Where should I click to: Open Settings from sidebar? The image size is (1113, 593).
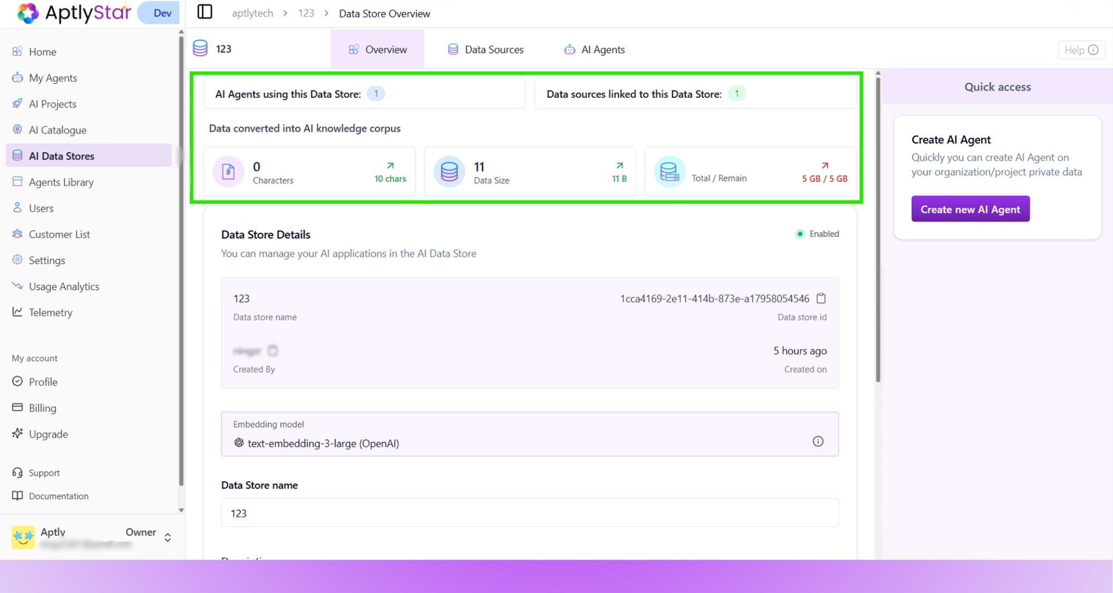[89, 260]
